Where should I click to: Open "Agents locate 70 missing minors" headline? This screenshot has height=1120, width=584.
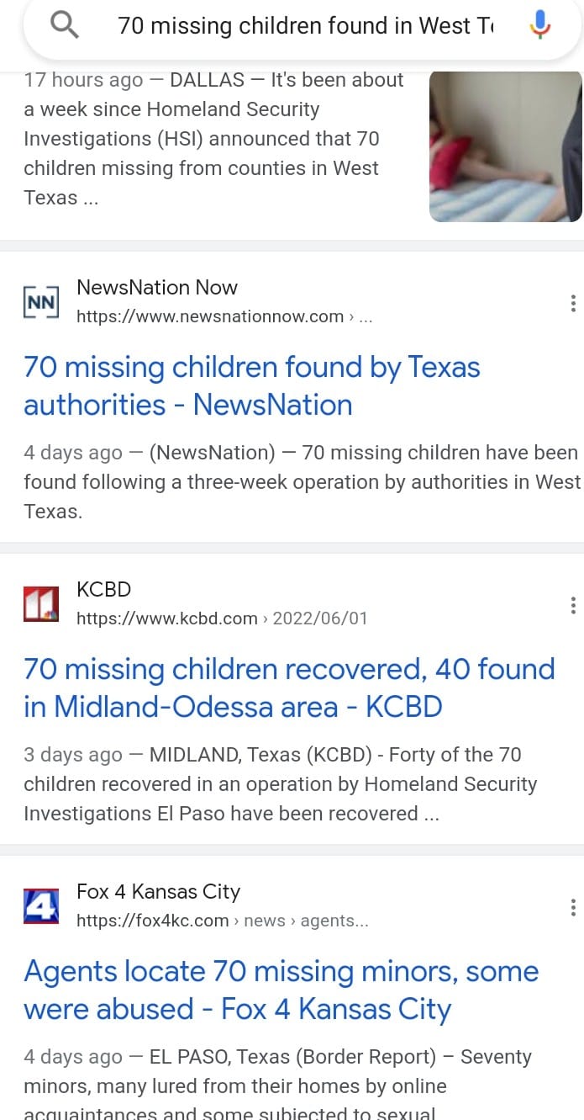click(281, 990)
